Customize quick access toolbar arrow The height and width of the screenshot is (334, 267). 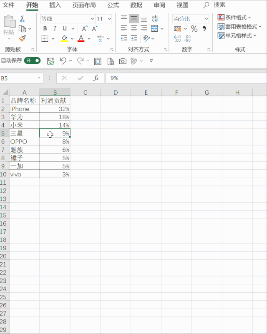tap(151, 61)
